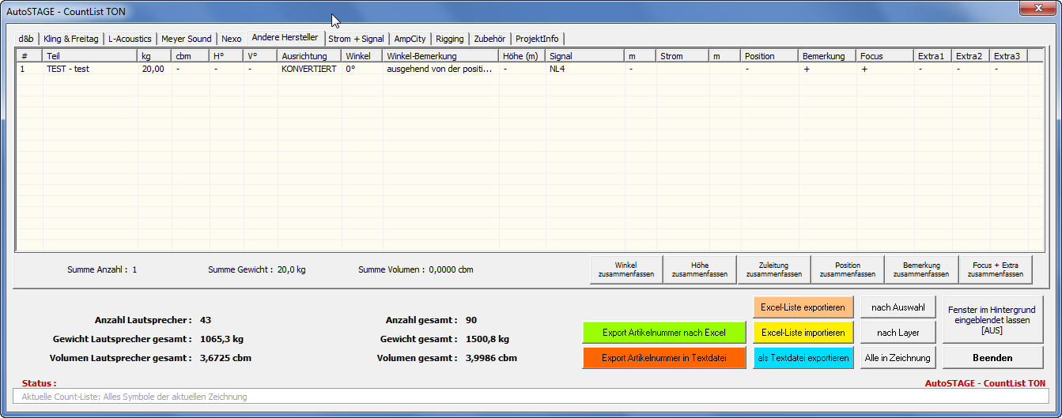Viewport: 1062px width, 418px height.
Task: Switch to the Rigging tab
Action: [449, 39]
